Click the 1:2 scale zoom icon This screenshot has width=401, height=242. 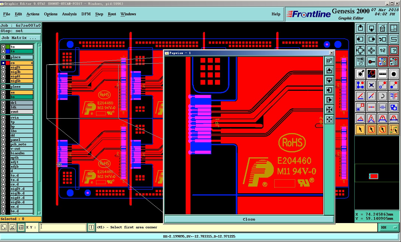pos(383,50)
